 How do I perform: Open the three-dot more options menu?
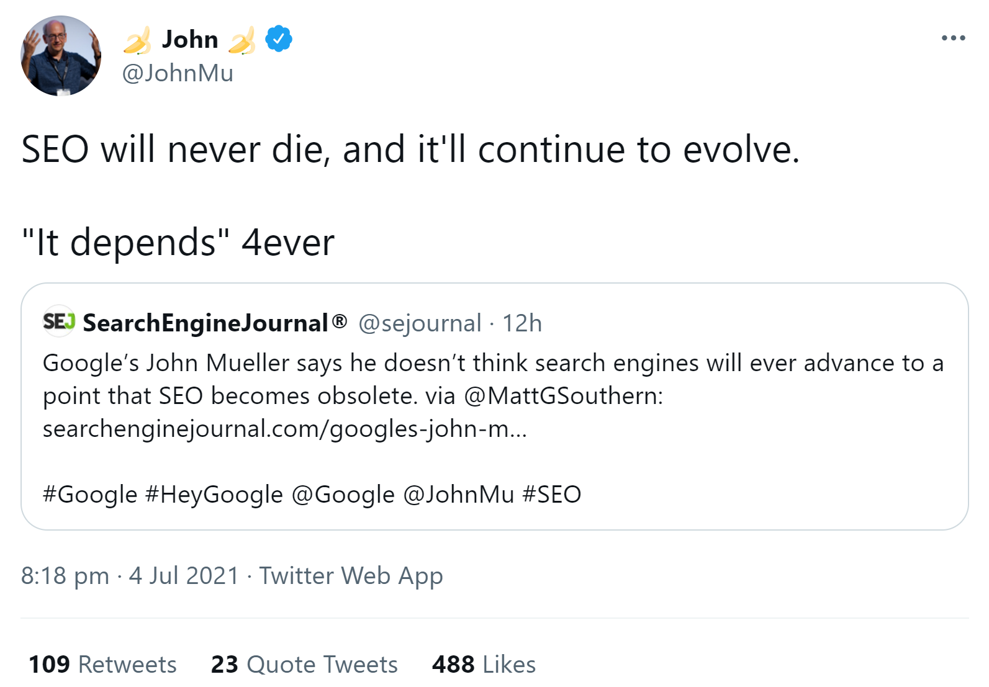pyautogui.click(x=952, y=38)
